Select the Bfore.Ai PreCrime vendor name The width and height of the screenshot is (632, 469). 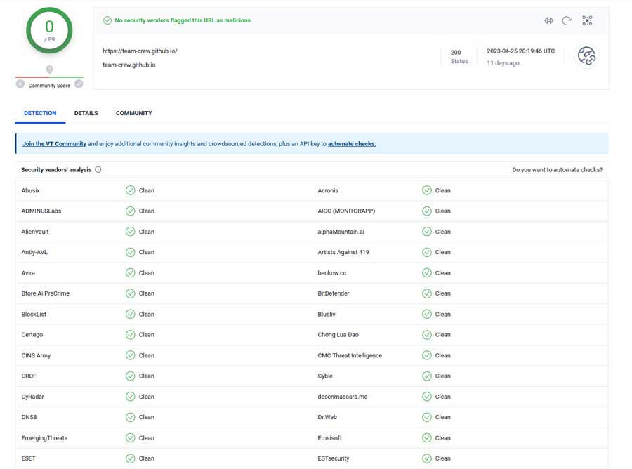pos(46,293)
